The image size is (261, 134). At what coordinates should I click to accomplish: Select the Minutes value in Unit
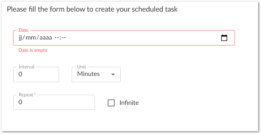(x=89, y=74)
